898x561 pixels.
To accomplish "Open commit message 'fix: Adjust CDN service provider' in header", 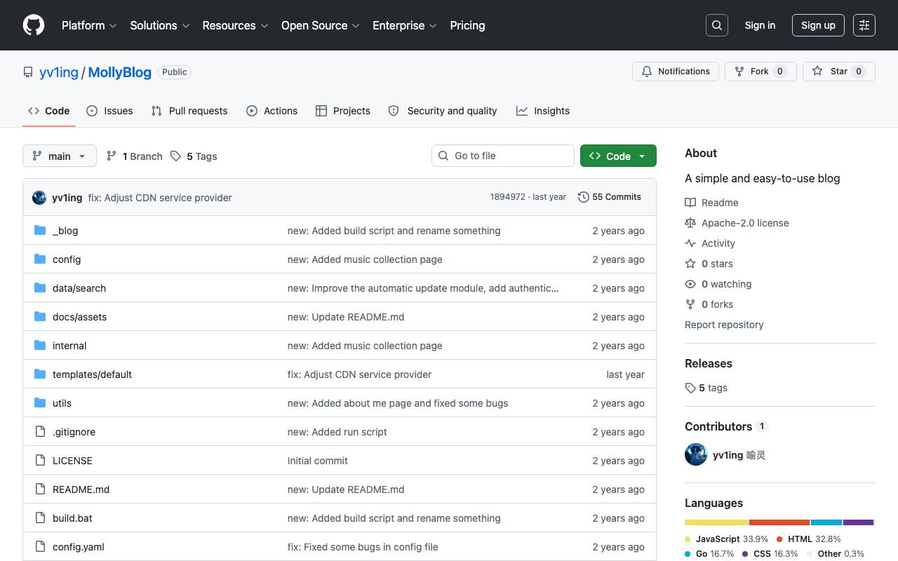I will pos(160,198).
